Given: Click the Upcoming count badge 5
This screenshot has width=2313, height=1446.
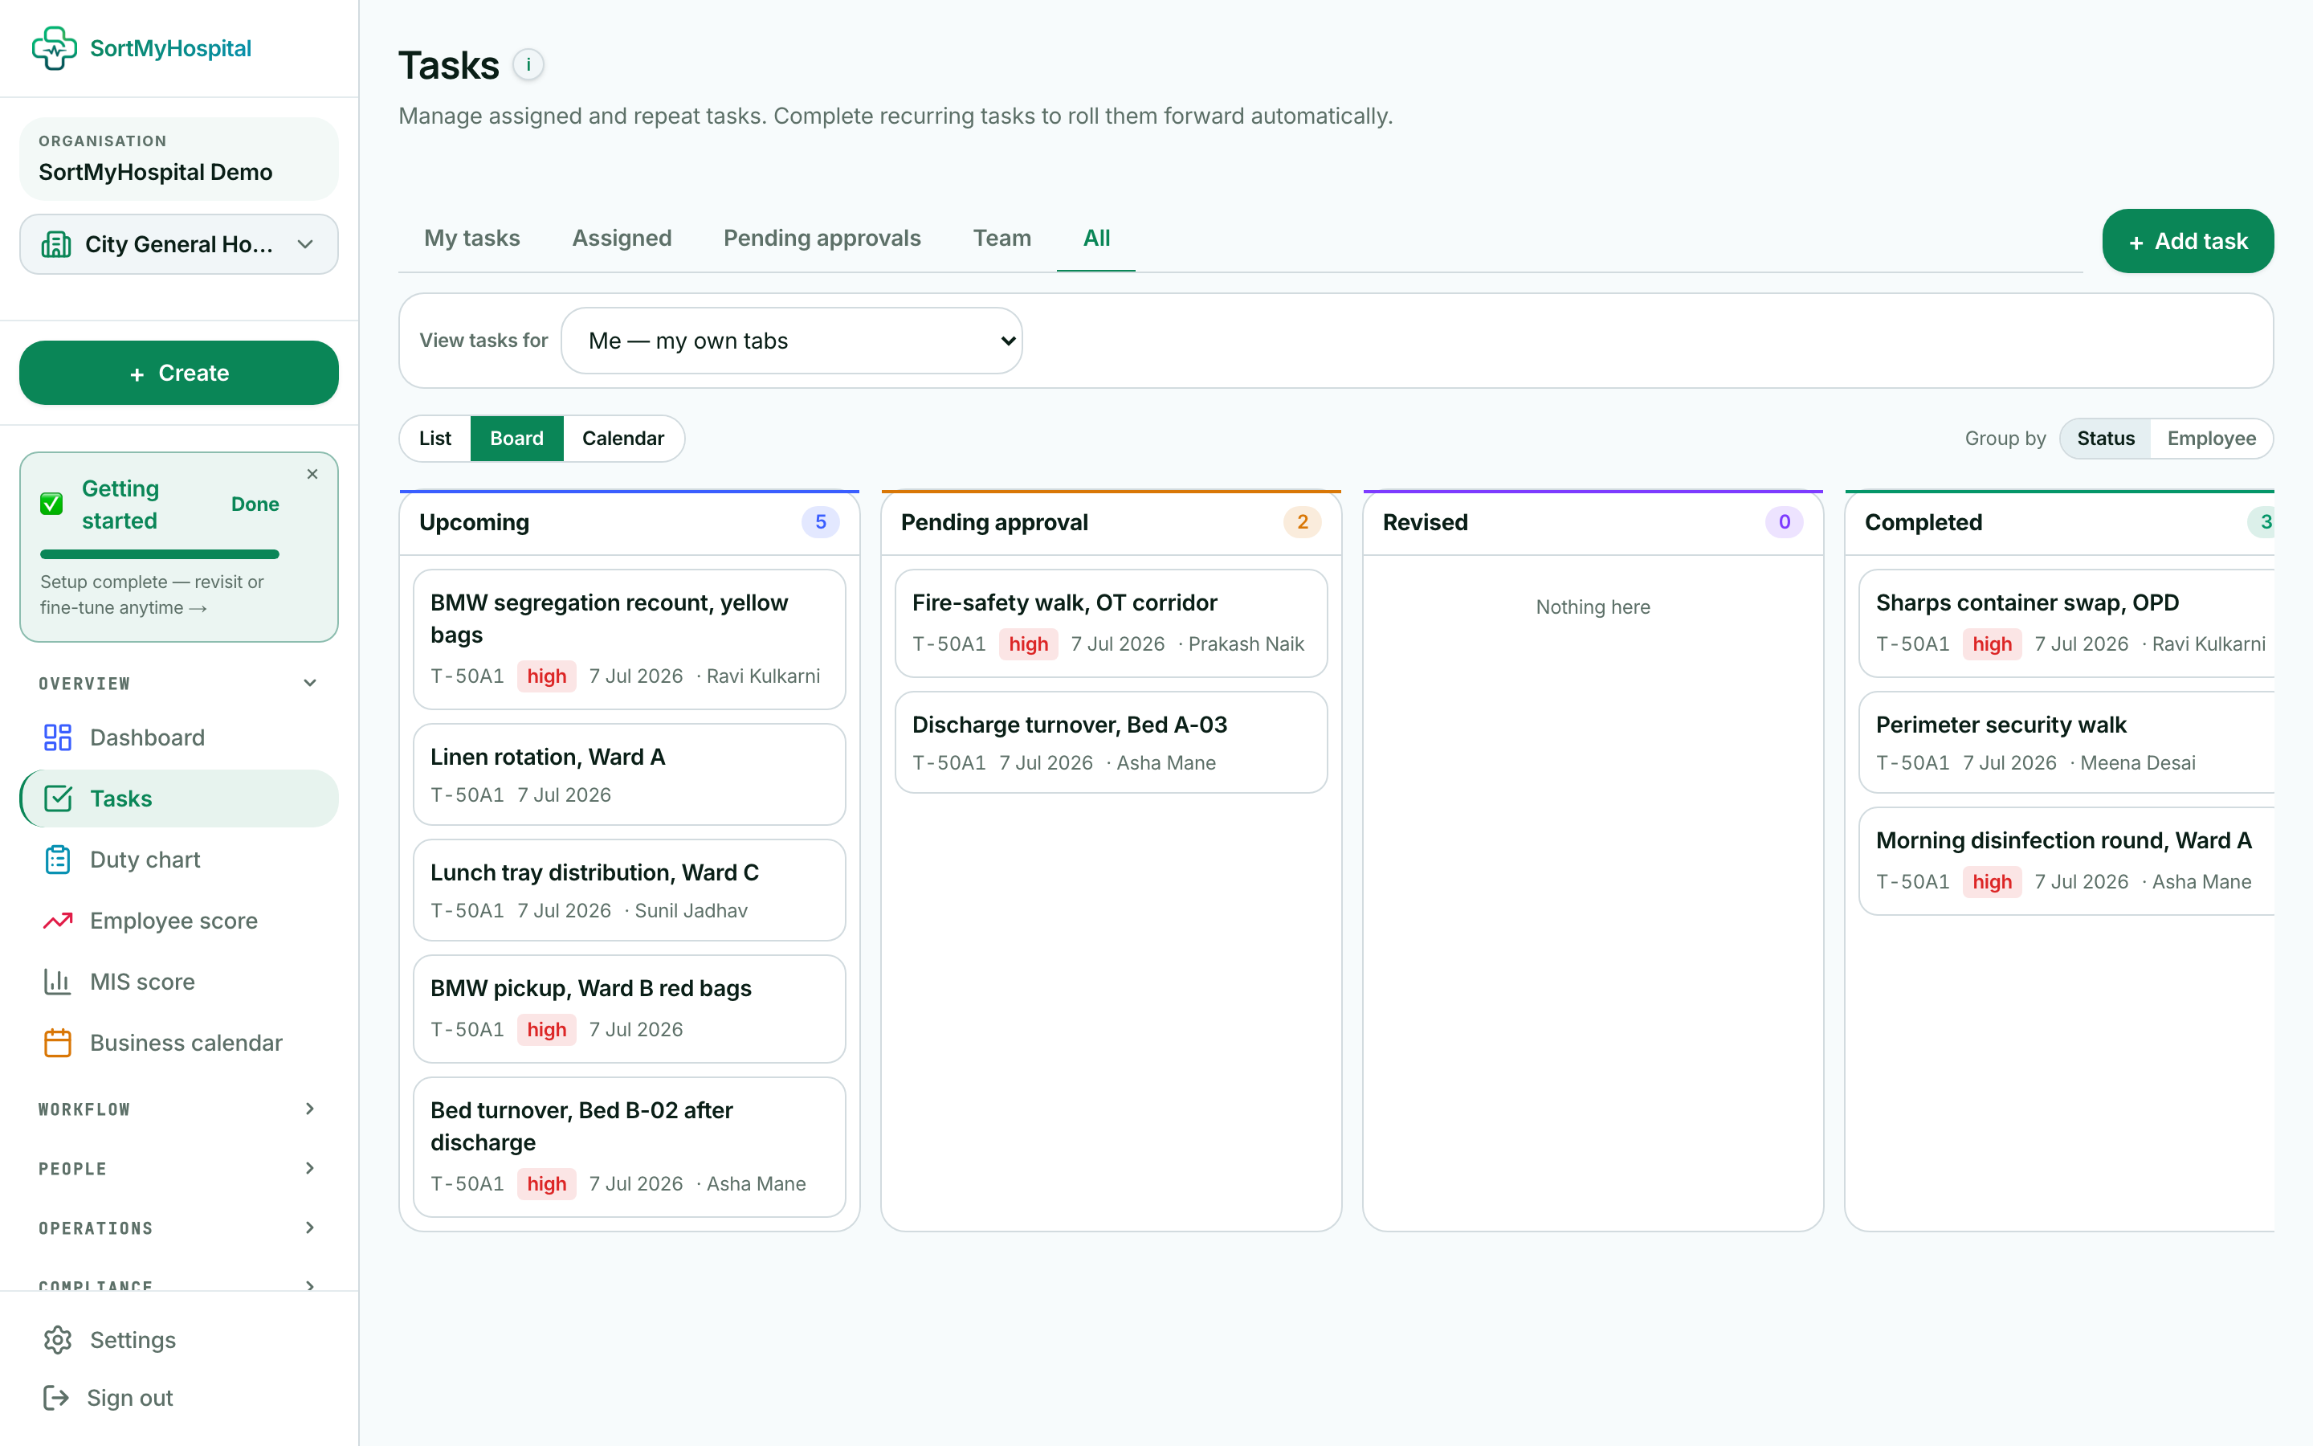Looking at the screenshot, I should tap(820, 522).
